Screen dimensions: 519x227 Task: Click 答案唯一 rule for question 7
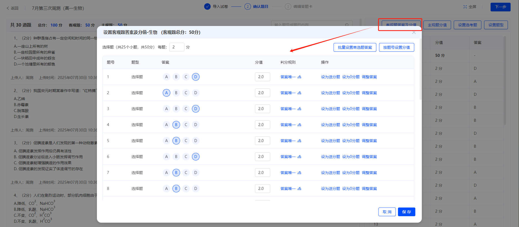[x=288, y=173]
